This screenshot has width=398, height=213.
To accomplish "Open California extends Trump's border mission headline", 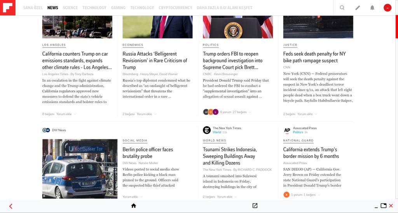I will (x=311, y=153).
